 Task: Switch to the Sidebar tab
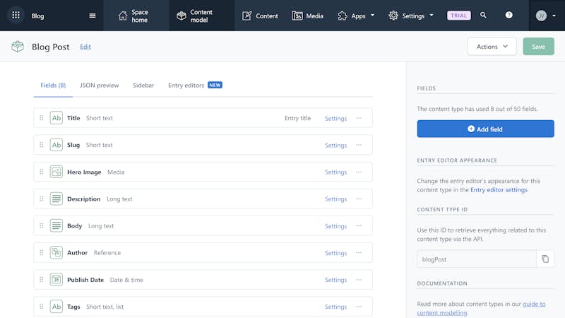click(x=143, y=86)
